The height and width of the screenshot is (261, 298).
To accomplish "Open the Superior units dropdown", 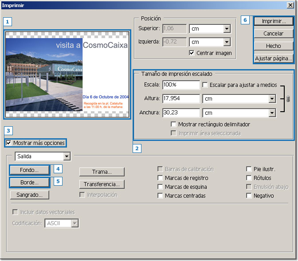I will pyautogui.click(x=227, y=29).
